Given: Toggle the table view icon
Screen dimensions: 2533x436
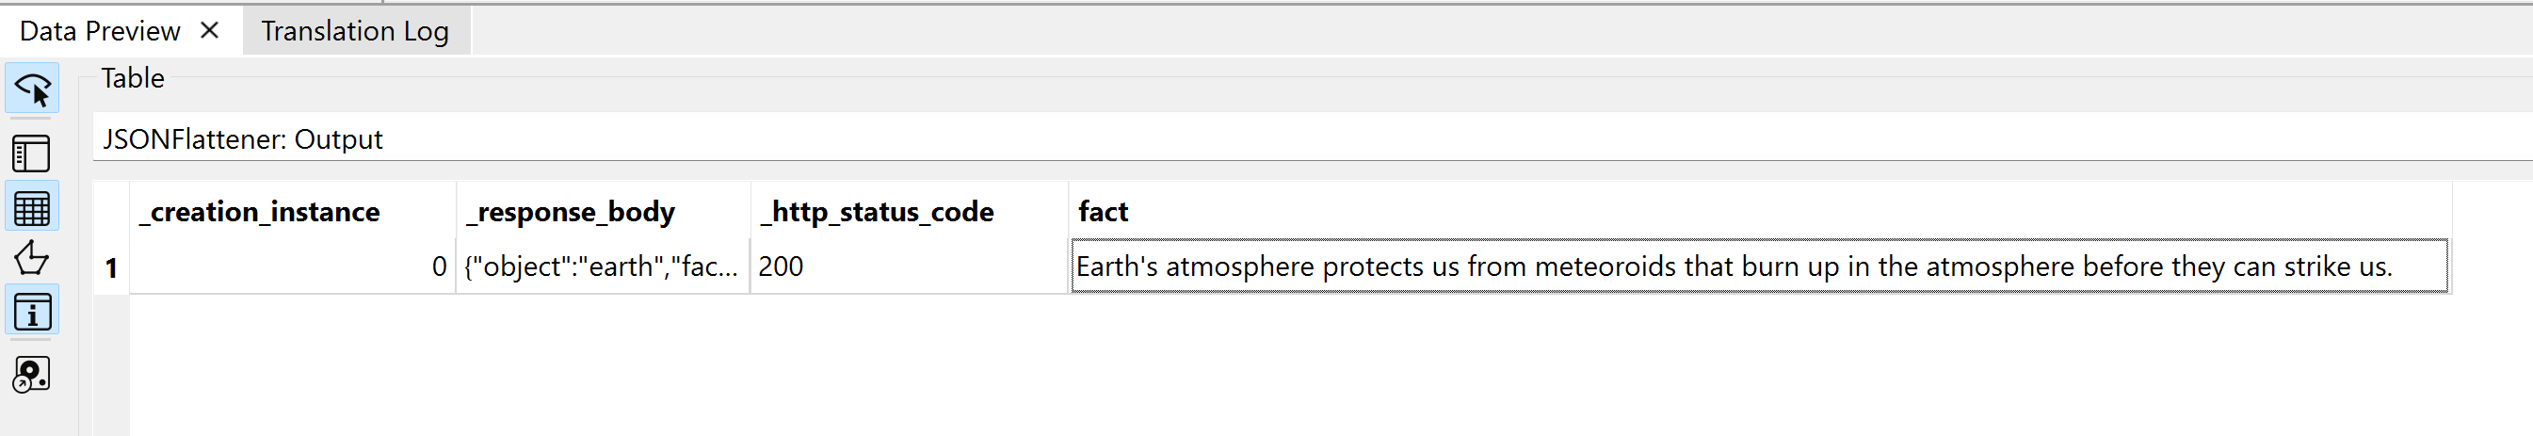Looking at the screenshot, I should point(32,208).
